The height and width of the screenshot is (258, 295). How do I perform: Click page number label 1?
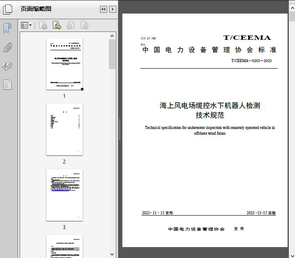pos(64,96)
